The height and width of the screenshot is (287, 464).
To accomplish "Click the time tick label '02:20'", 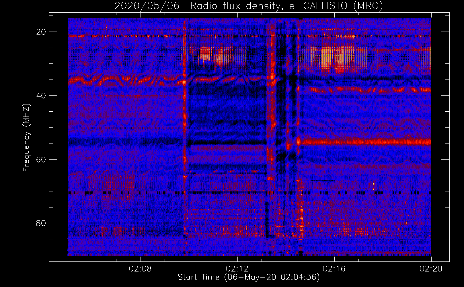I will 431,269.
